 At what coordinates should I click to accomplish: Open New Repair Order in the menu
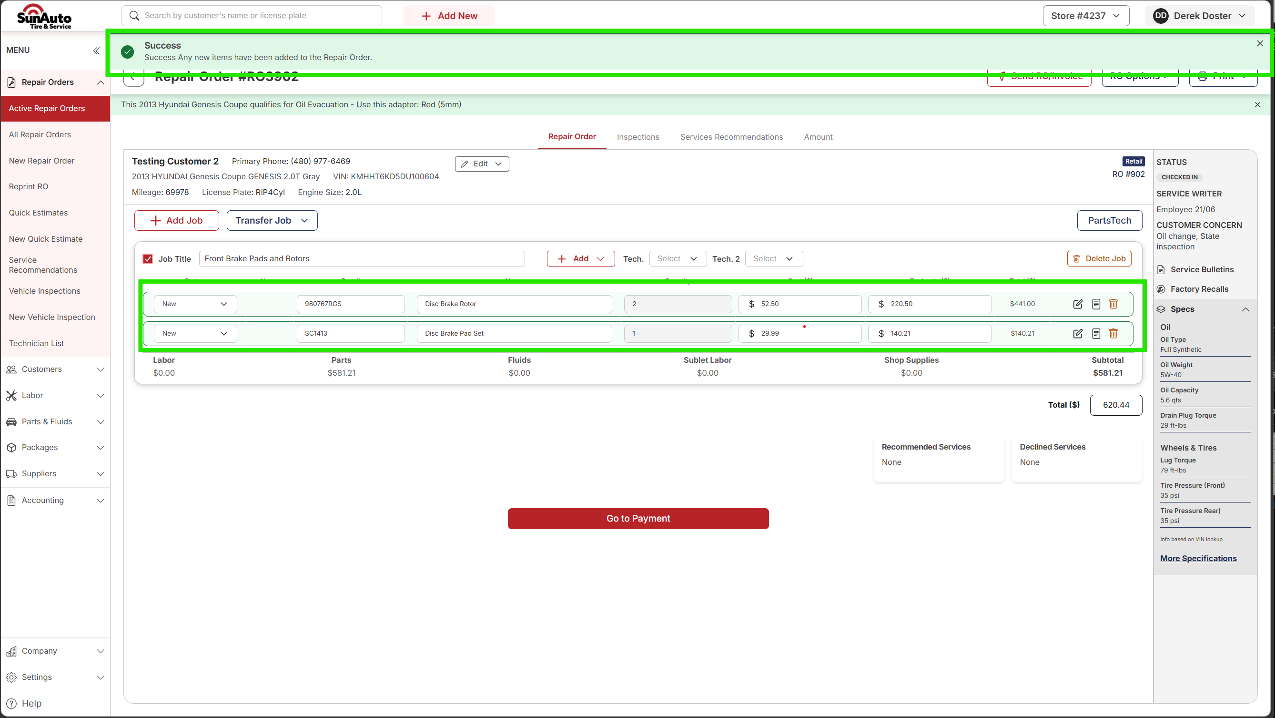click(x=41, y=161)
